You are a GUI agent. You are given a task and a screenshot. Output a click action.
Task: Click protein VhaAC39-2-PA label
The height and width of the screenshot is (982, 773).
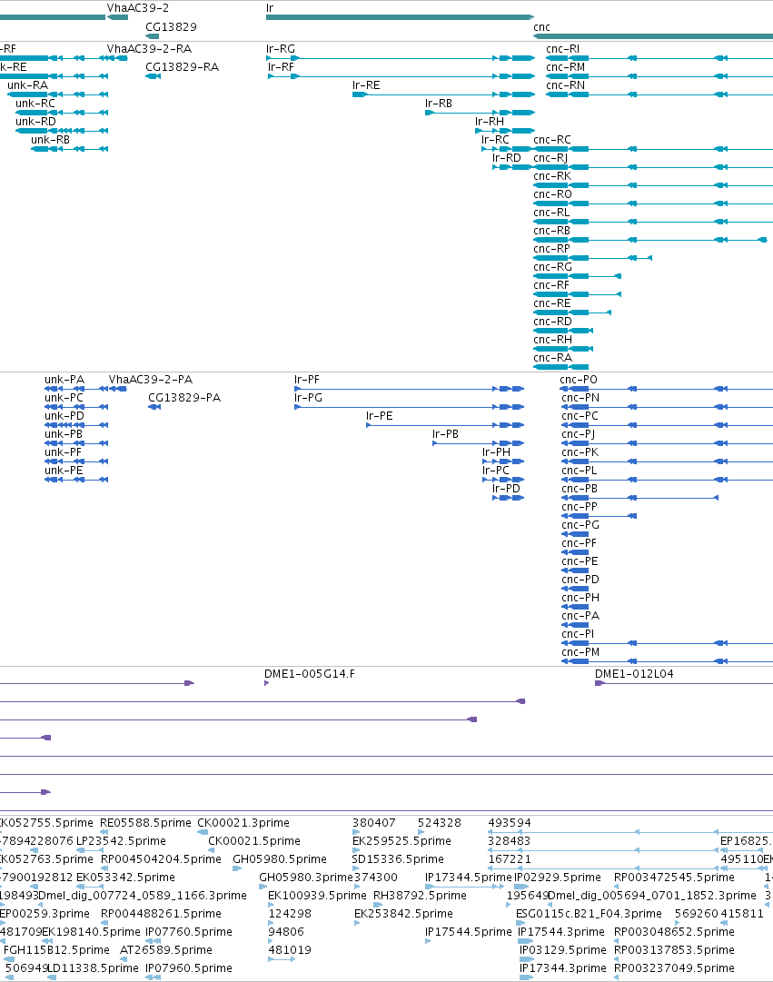click(x=151, y=380)
